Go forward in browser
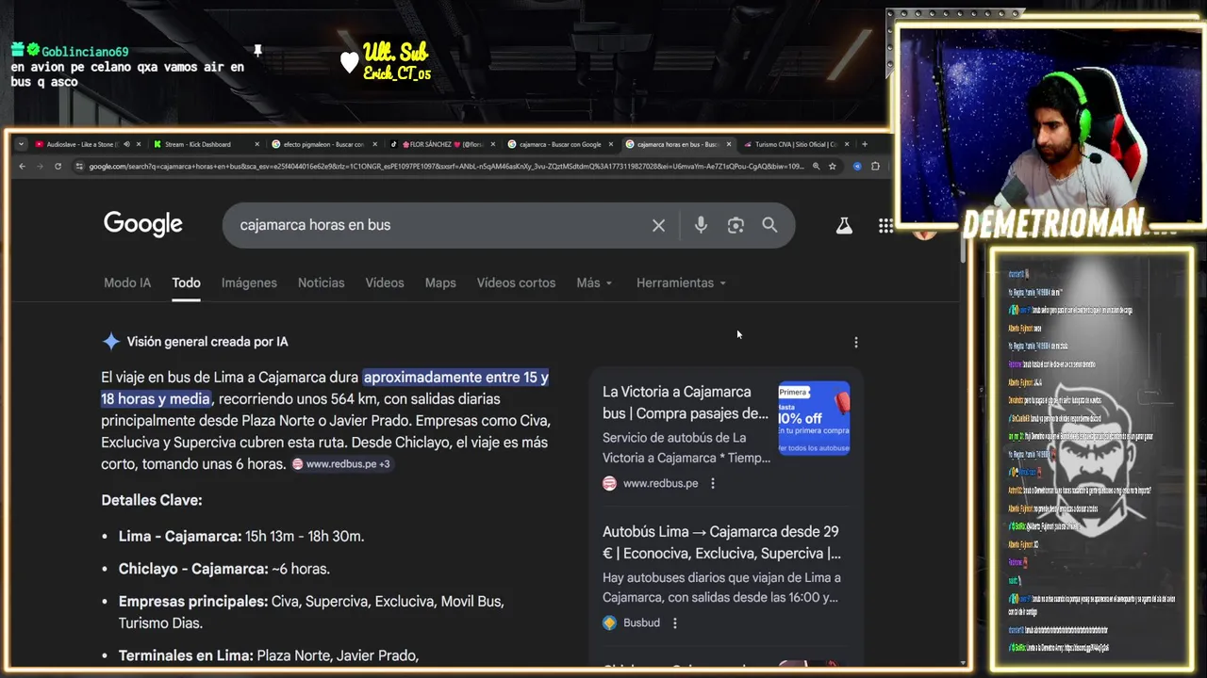Image resolution: width=1207 pixels, height=678 pixels. 40,167
